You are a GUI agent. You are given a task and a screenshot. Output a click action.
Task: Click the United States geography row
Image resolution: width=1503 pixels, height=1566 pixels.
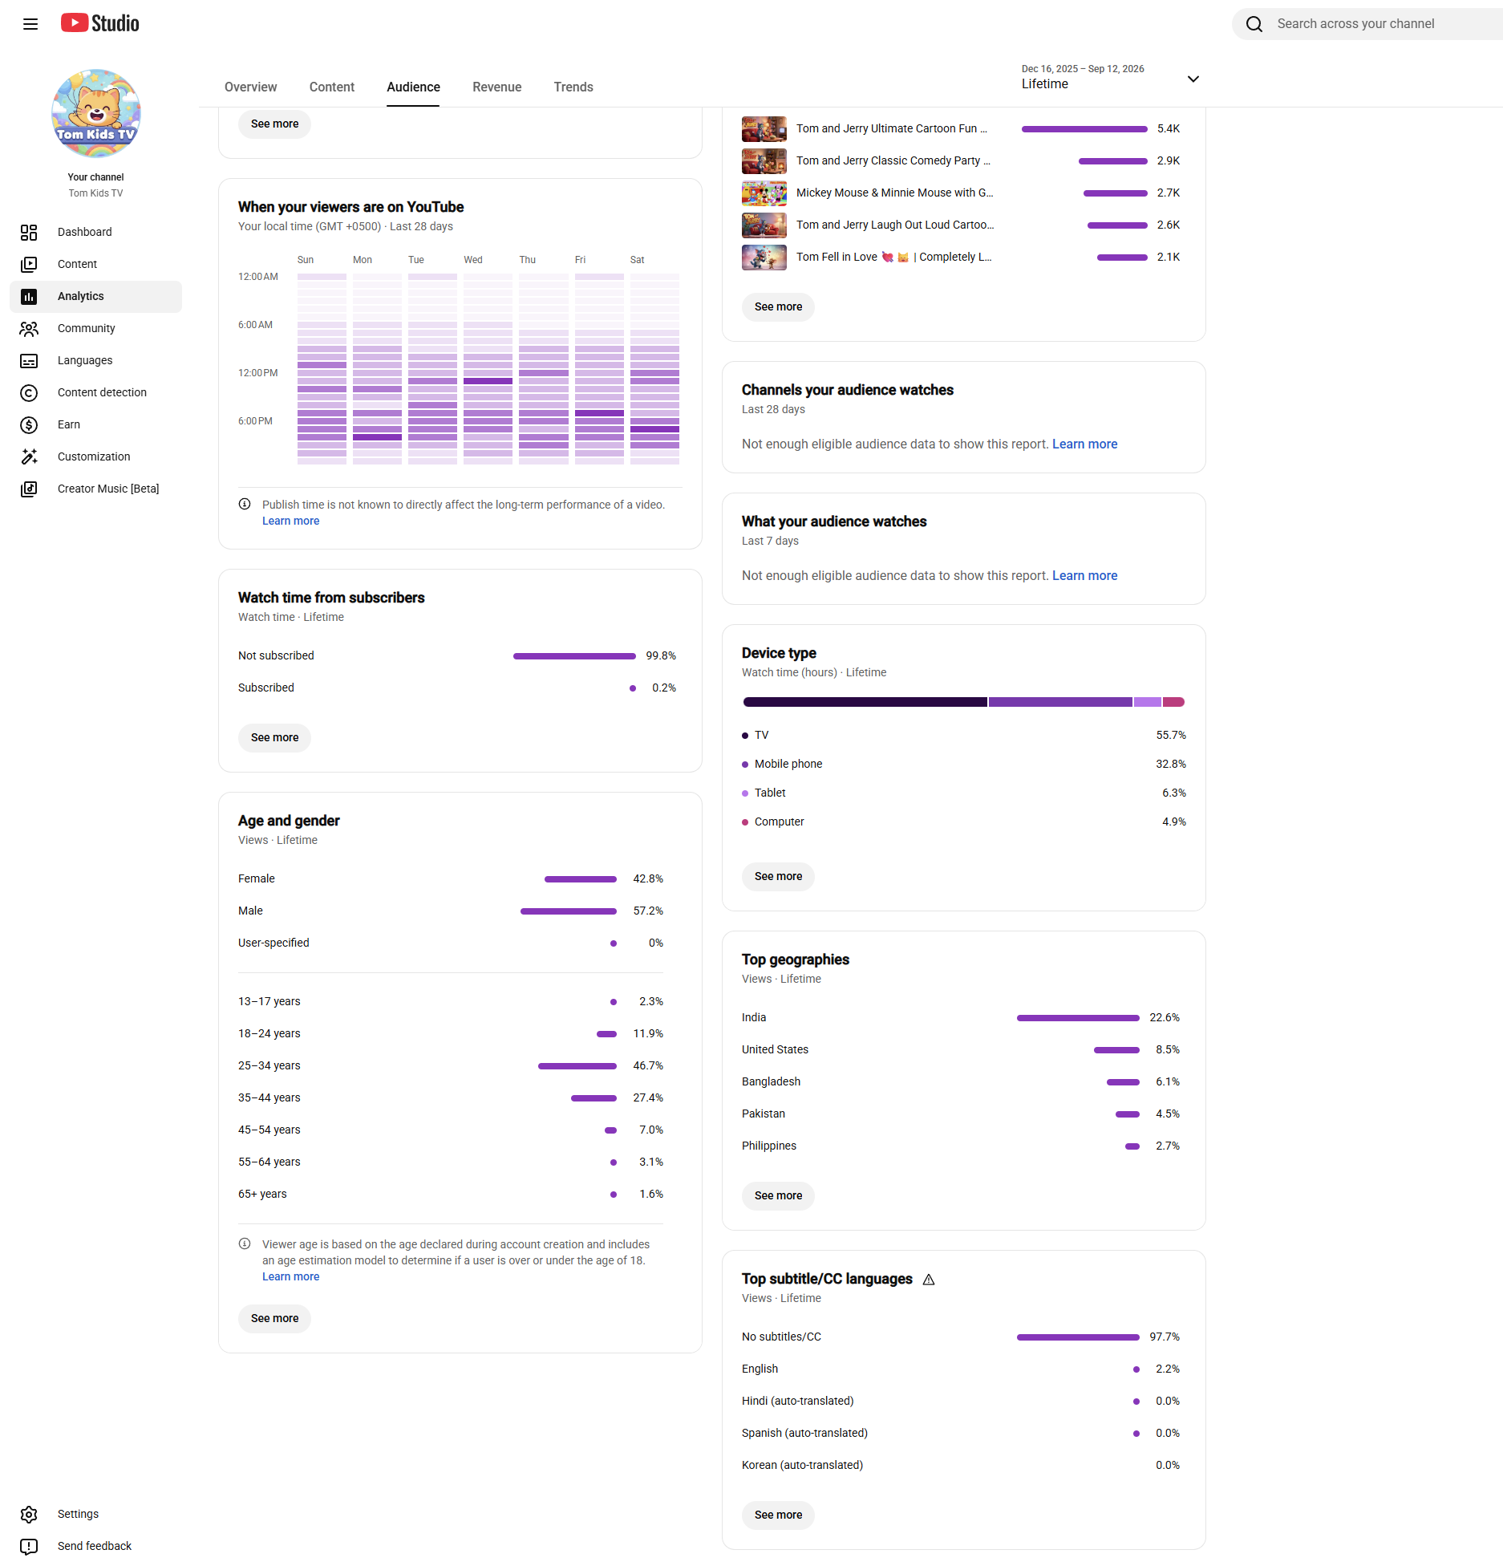(961, 1049)
